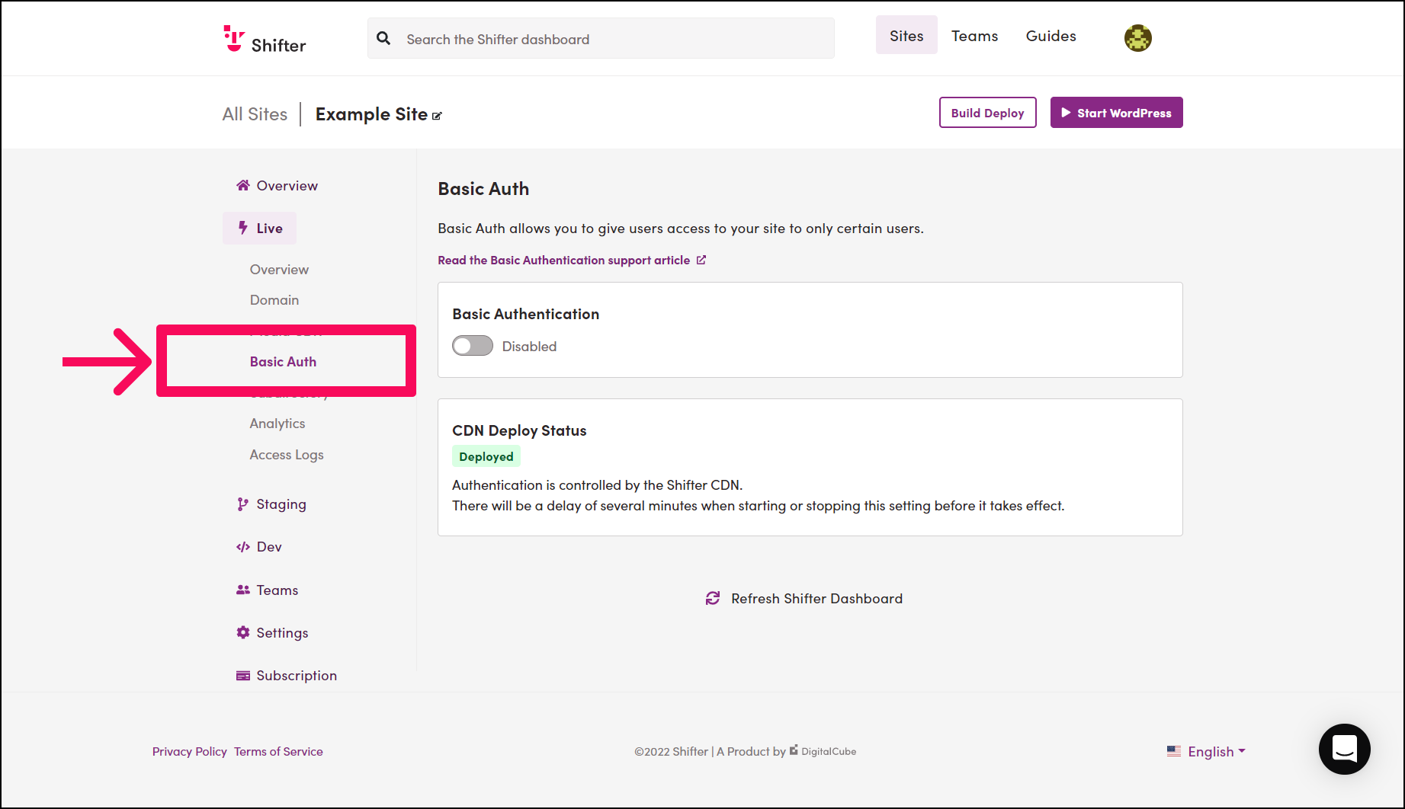This screenshot has height=809, width=1405.
Task: Open the Subscription section in sidebar
Action: click(x=287, y=676)
